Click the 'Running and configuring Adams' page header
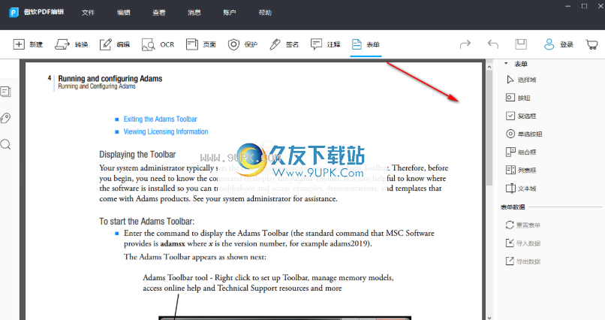This screenshot has width=605, height=320. click(110, 78)
